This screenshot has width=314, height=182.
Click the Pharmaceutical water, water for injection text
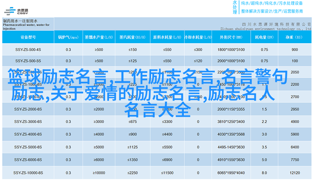pyautogui.click(x=26, y=27)
